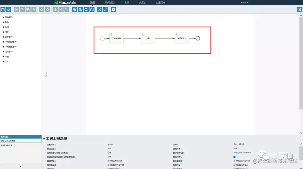Image resolution: width=303 pixels, height=169 pixels.
Task: Collapse the 工时上报流程 properties panel
Action: 44,139
